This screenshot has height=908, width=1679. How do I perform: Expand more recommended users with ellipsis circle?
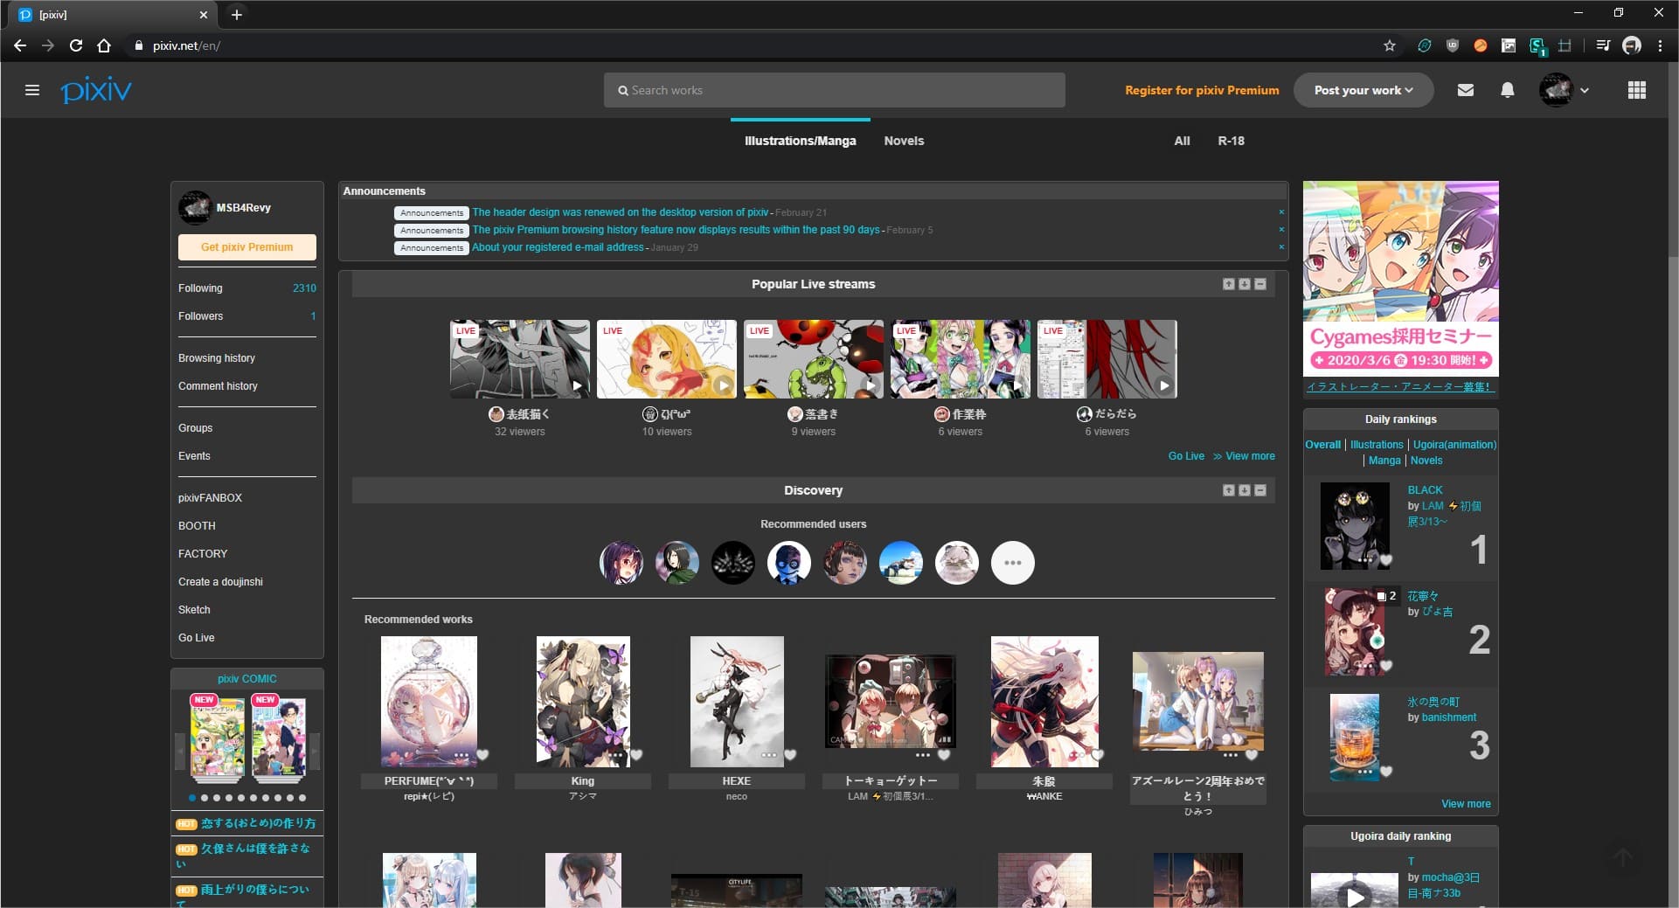(1012, 563)
